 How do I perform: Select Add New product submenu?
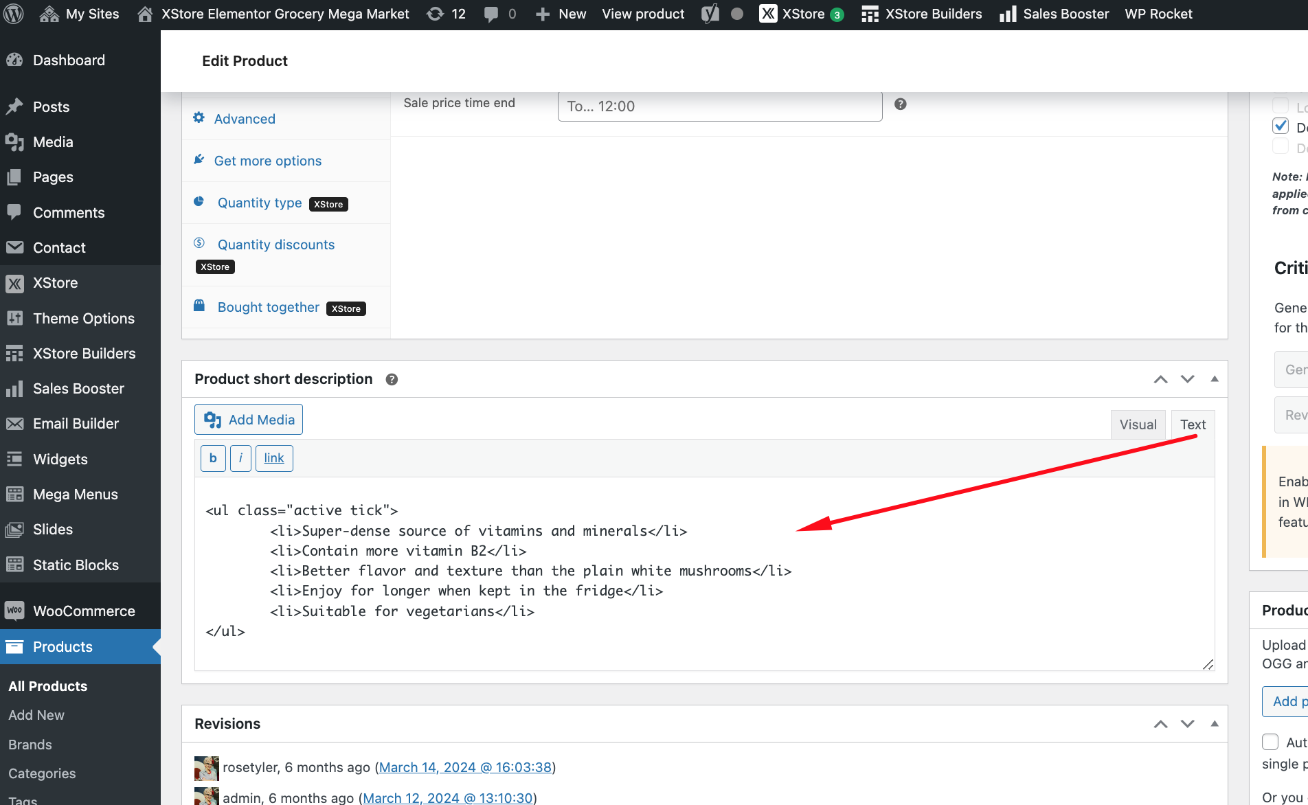[x=36, y=715]
